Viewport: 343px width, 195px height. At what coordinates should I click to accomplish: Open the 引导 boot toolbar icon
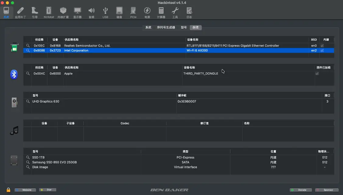point(35,12)
